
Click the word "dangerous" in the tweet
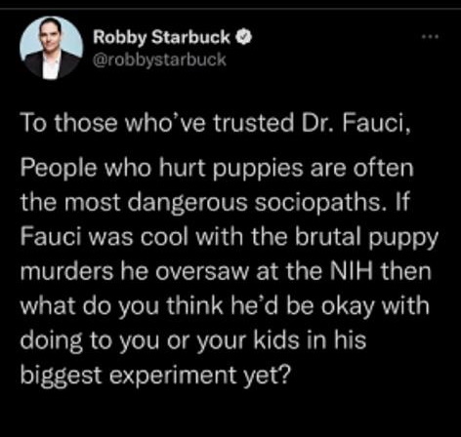187,204
